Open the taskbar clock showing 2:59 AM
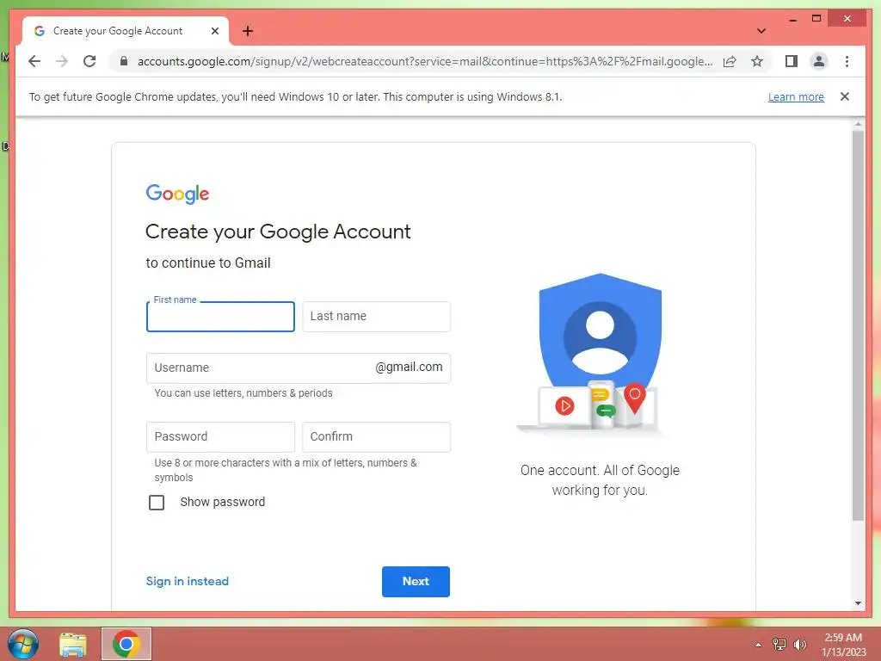The image size is (881, 661). [x=843, y=645]
